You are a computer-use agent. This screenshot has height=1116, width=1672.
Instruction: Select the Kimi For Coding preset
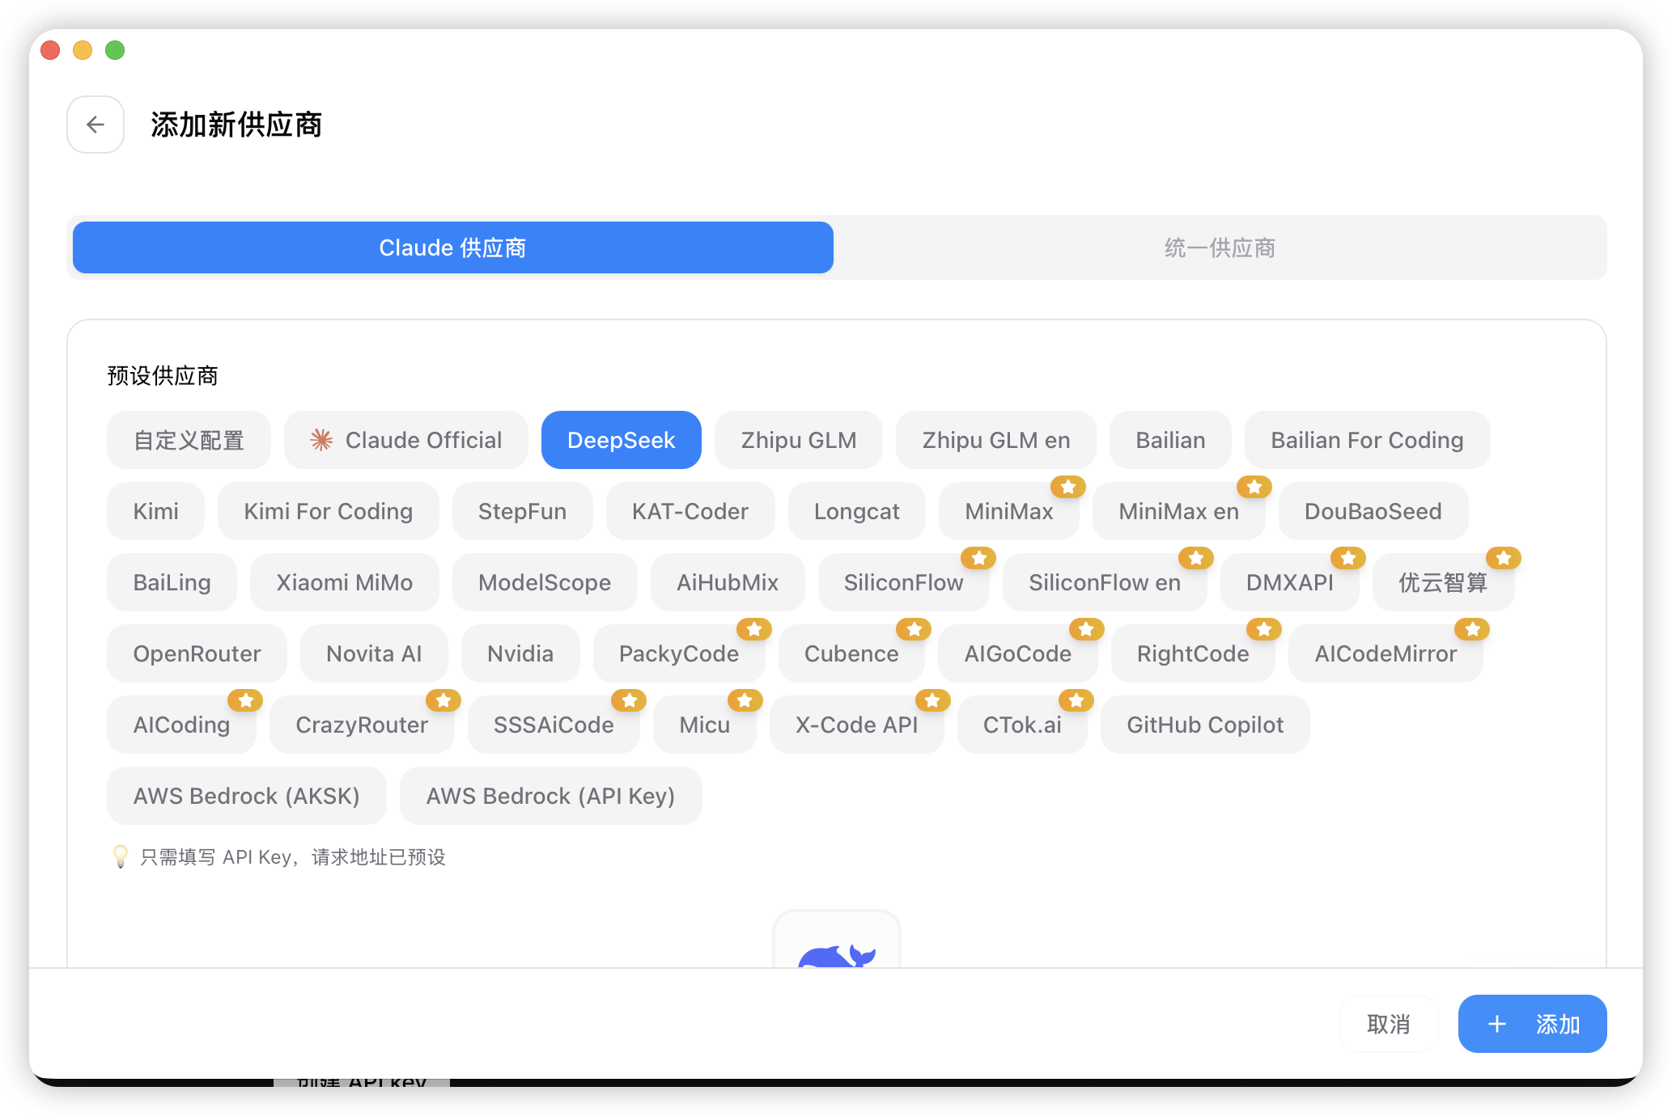coord(328,511)
